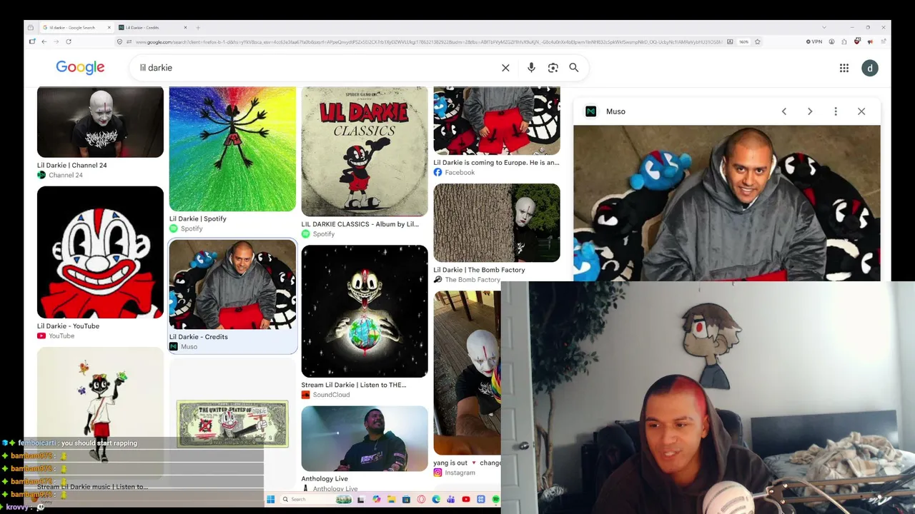The width and height of the screenshot is (915, 514).
Task: Click the 'Muso' source name in preview header
Action: [x=615, y=111]
